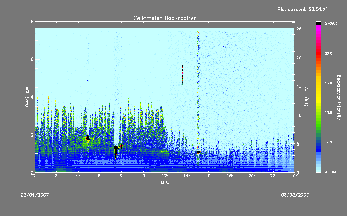
Task: Click the 15.0 colorbar label
Action: (328, 83)
